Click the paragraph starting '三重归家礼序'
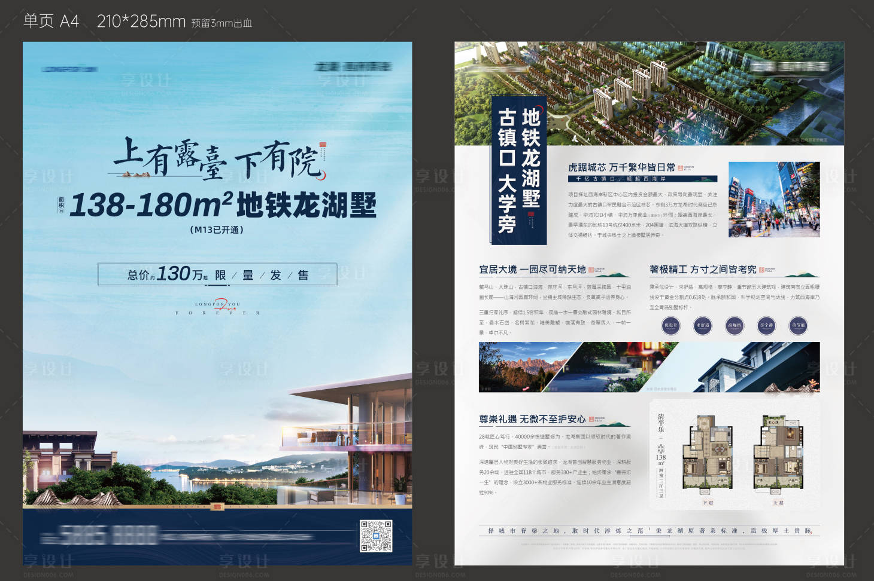Viewport: 874px width, 581px height. coord(555,322)
